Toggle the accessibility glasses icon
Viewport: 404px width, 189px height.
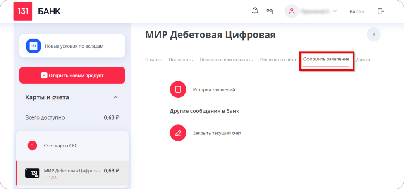tap(270, 11)
